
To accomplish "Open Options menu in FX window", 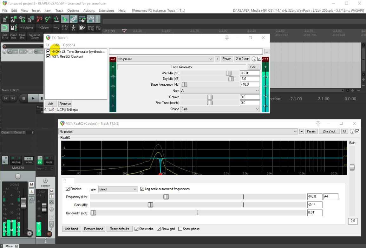I will click(x=69, y=45).
